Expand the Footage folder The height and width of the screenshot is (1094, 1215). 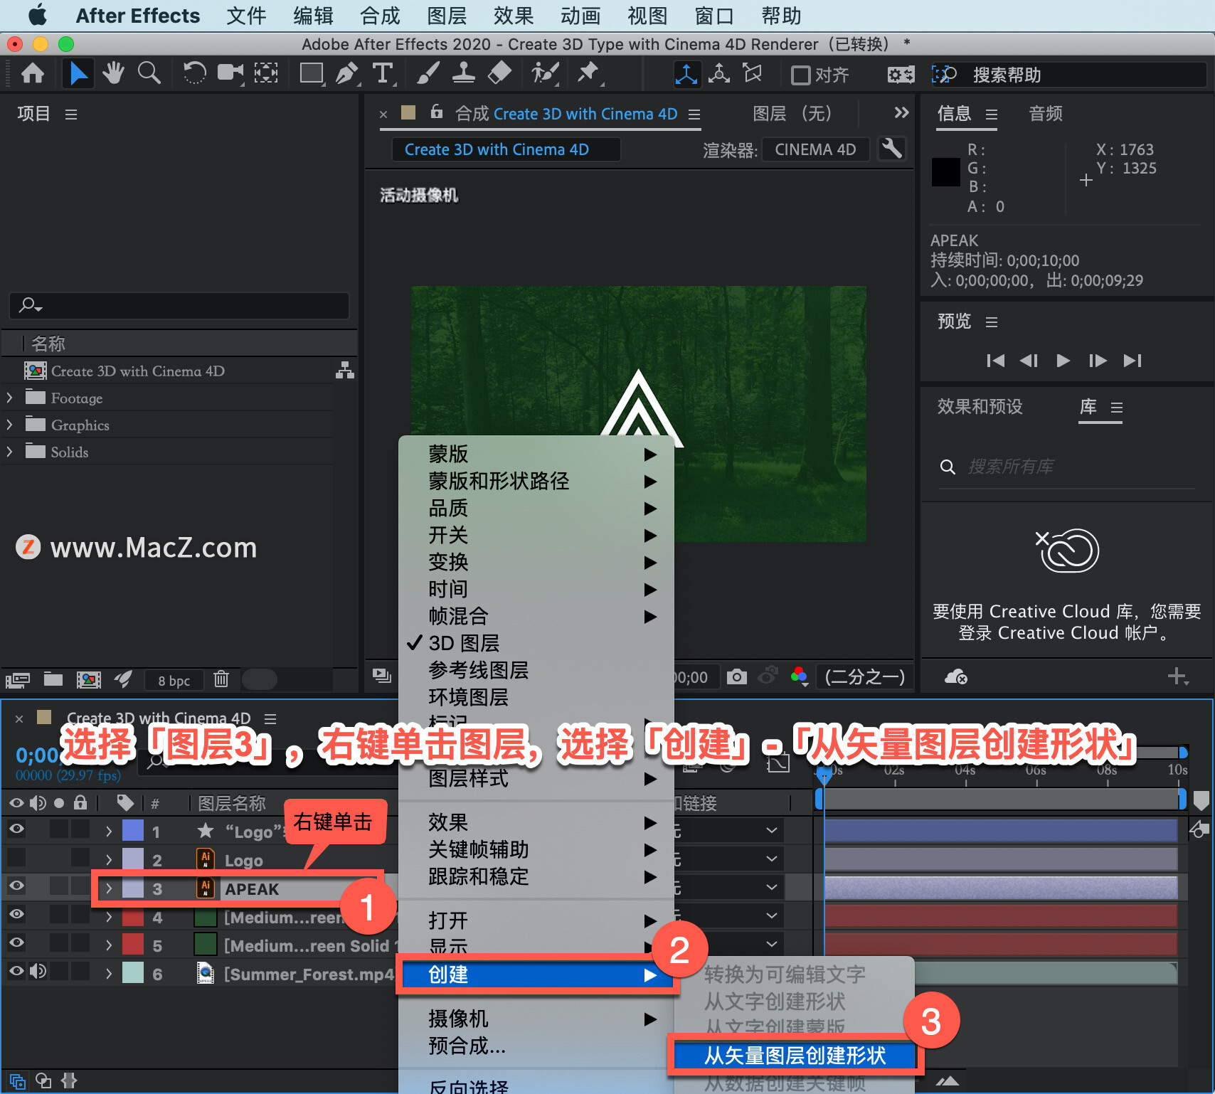10,398
